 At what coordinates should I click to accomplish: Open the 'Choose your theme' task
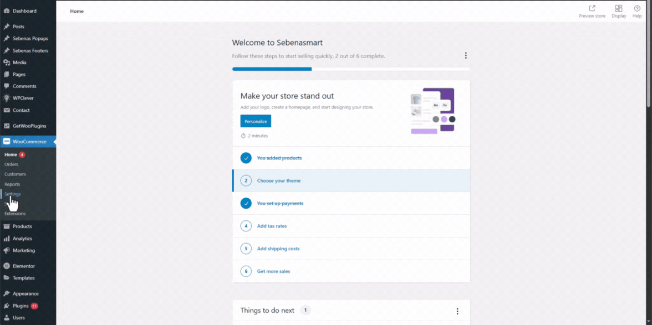pyautogui.click(x=352, y=180)
